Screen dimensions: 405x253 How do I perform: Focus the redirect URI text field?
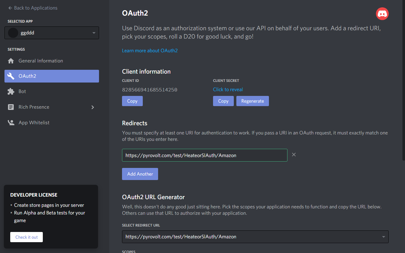(204, 155)
